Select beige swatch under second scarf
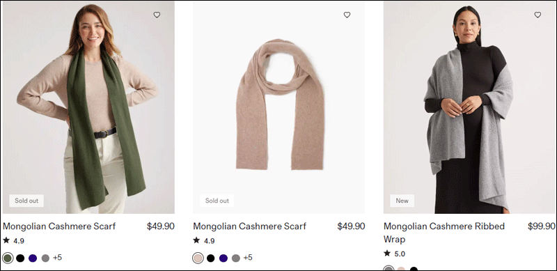This screenshot has width=557, height=271. tap(198, 258)
